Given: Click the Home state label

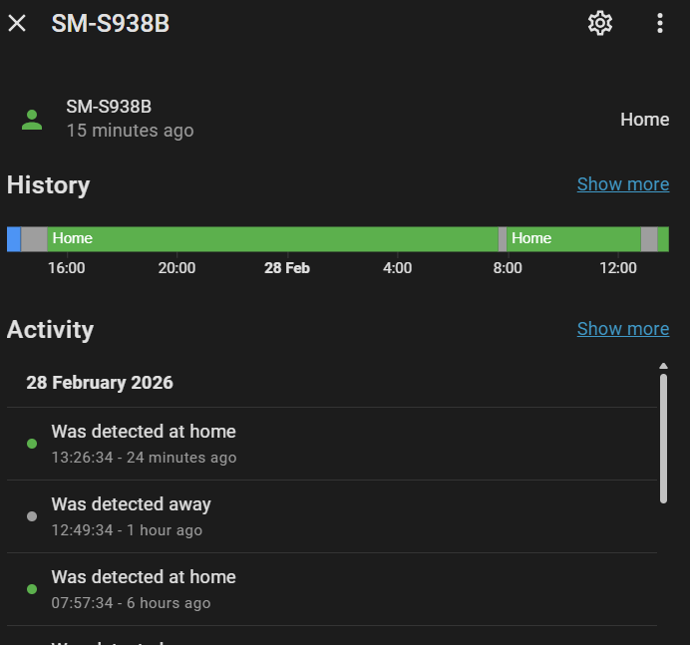Looking at the screenshot, I should [644, 120].
